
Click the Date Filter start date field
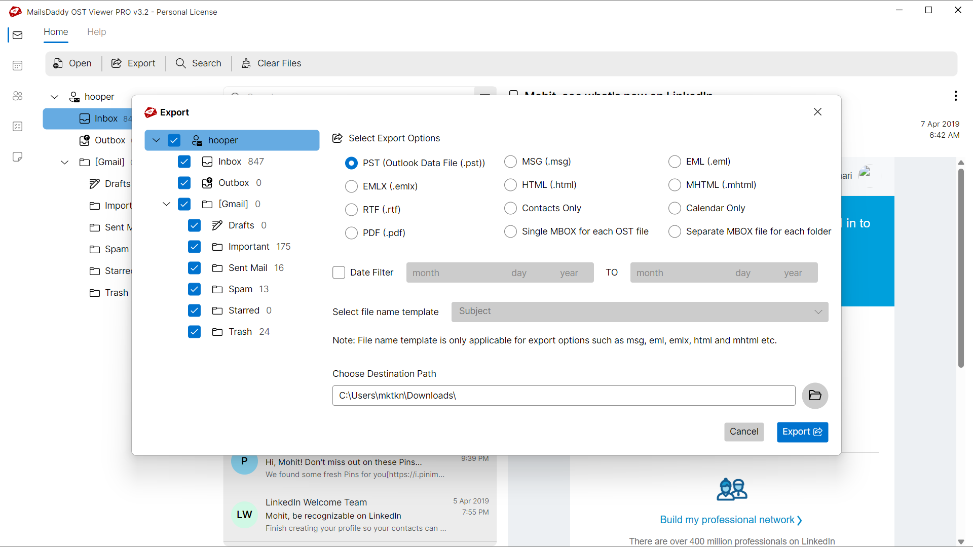pyautogui.click(x=500, y=272)
